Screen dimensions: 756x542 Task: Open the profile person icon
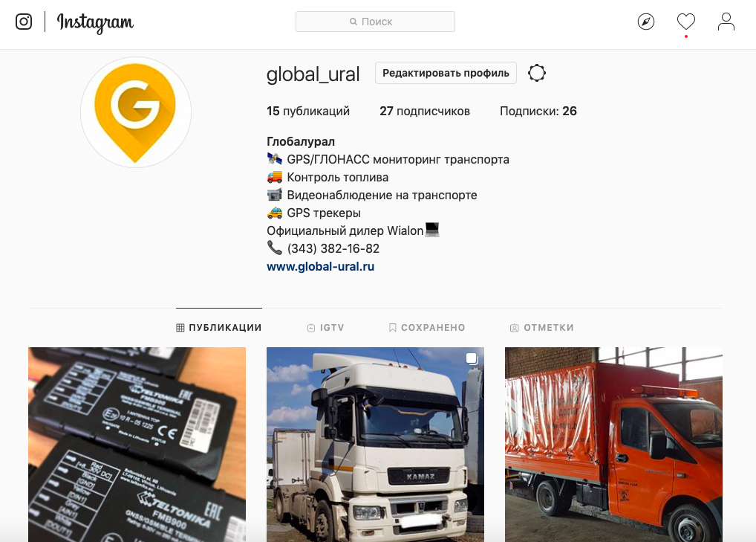tap(726, 22)
